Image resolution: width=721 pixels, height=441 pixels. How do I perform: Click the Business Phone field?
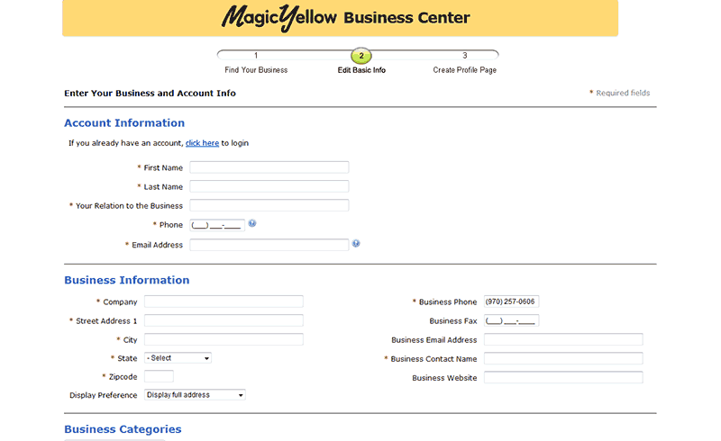click(x=511, y=301)
